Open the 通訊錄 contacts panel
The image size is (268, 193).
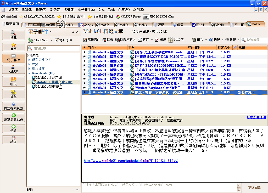(x=14, y=69)
